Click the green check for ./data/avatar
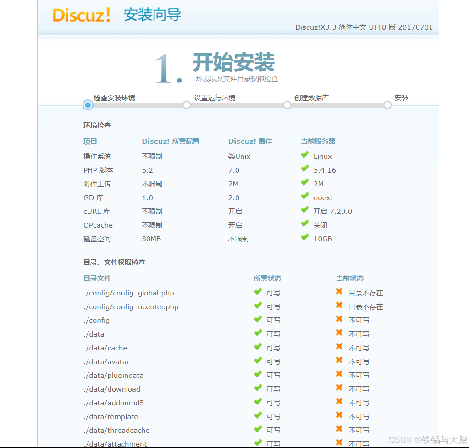This screenshot has width=469, height=448. click(258, 360)
